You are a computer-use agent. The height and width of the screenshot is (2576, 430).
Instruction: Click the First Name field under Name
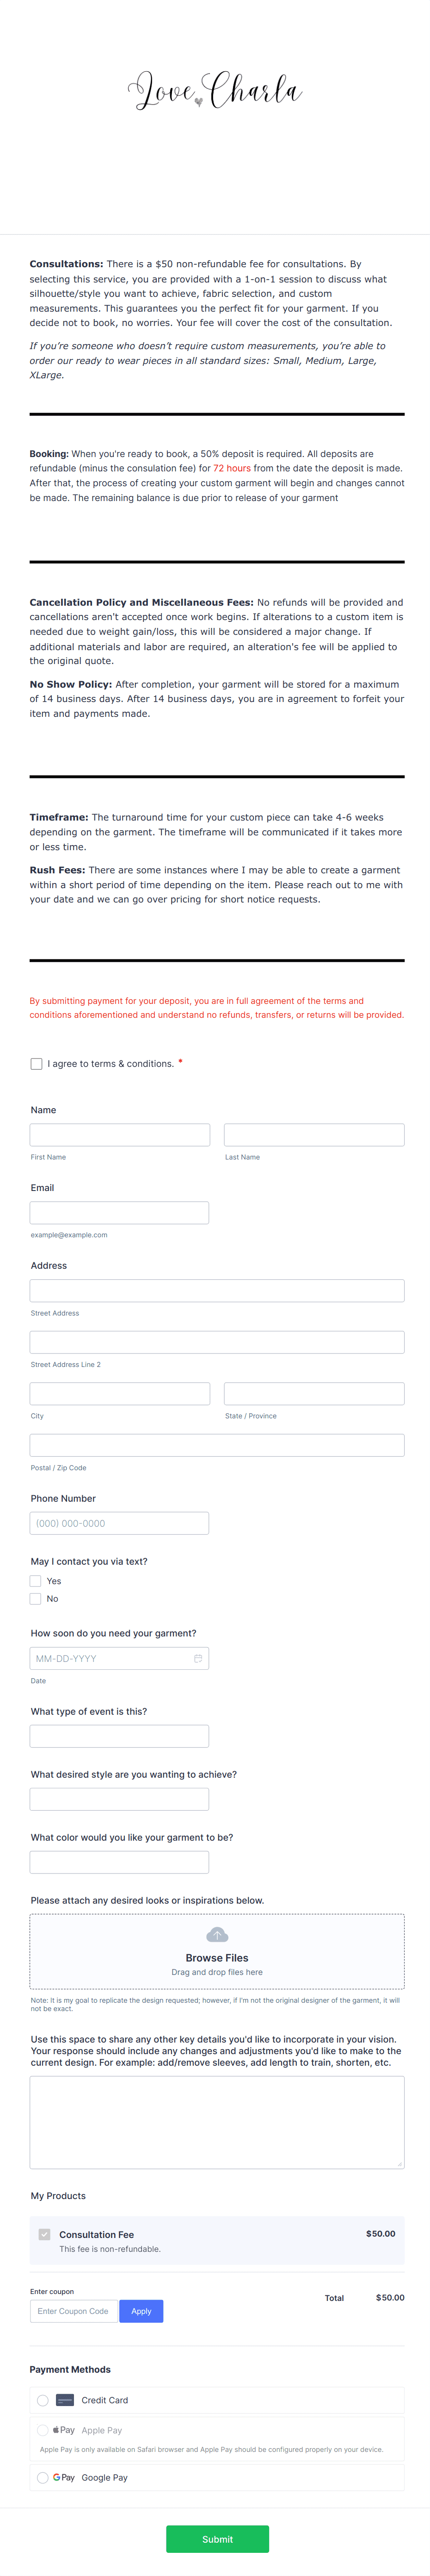pos(119,1134)
